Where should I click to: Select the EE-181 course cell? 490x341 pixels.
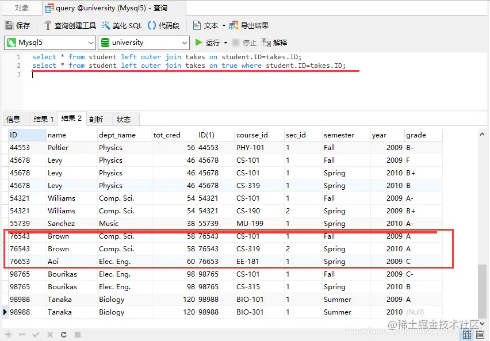pos(259,261)
